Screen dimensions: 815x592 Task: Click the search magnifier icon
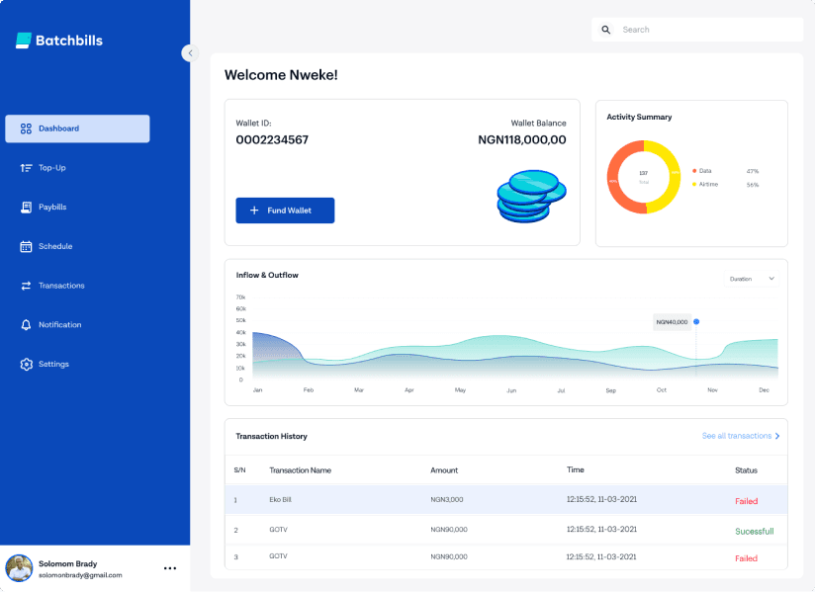(606, 30)
